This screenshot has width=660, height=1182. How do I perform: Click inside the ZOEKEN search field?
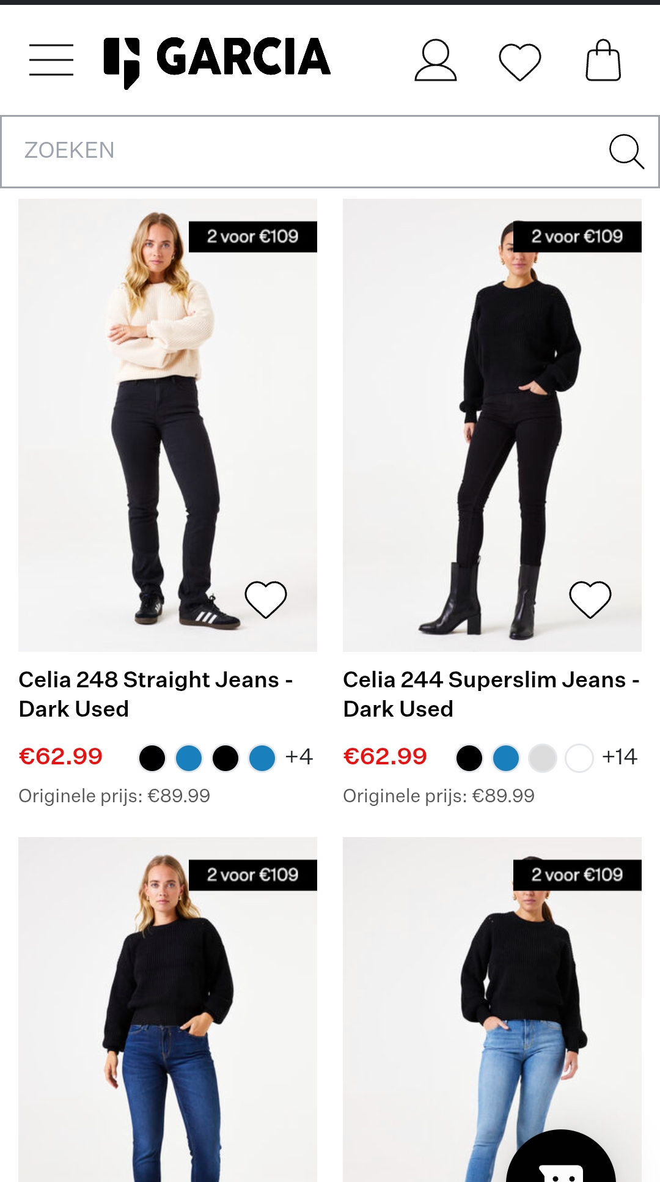[x=244, y=151]
